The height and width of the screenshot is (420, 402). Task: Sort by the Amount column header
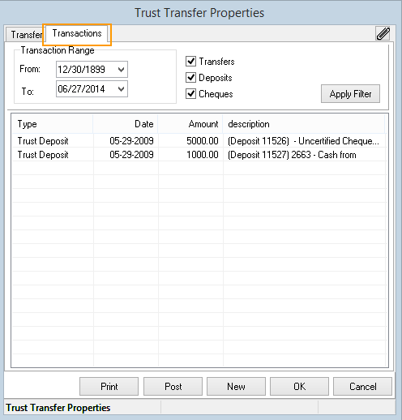190,124
